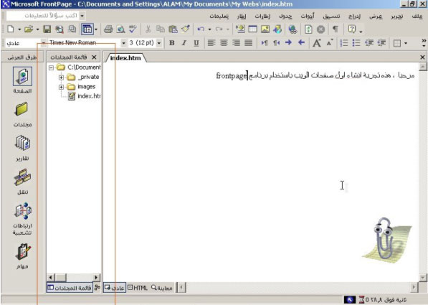Switch to the HTML view tab
The image size is (428, 305).
pos(138,288)
